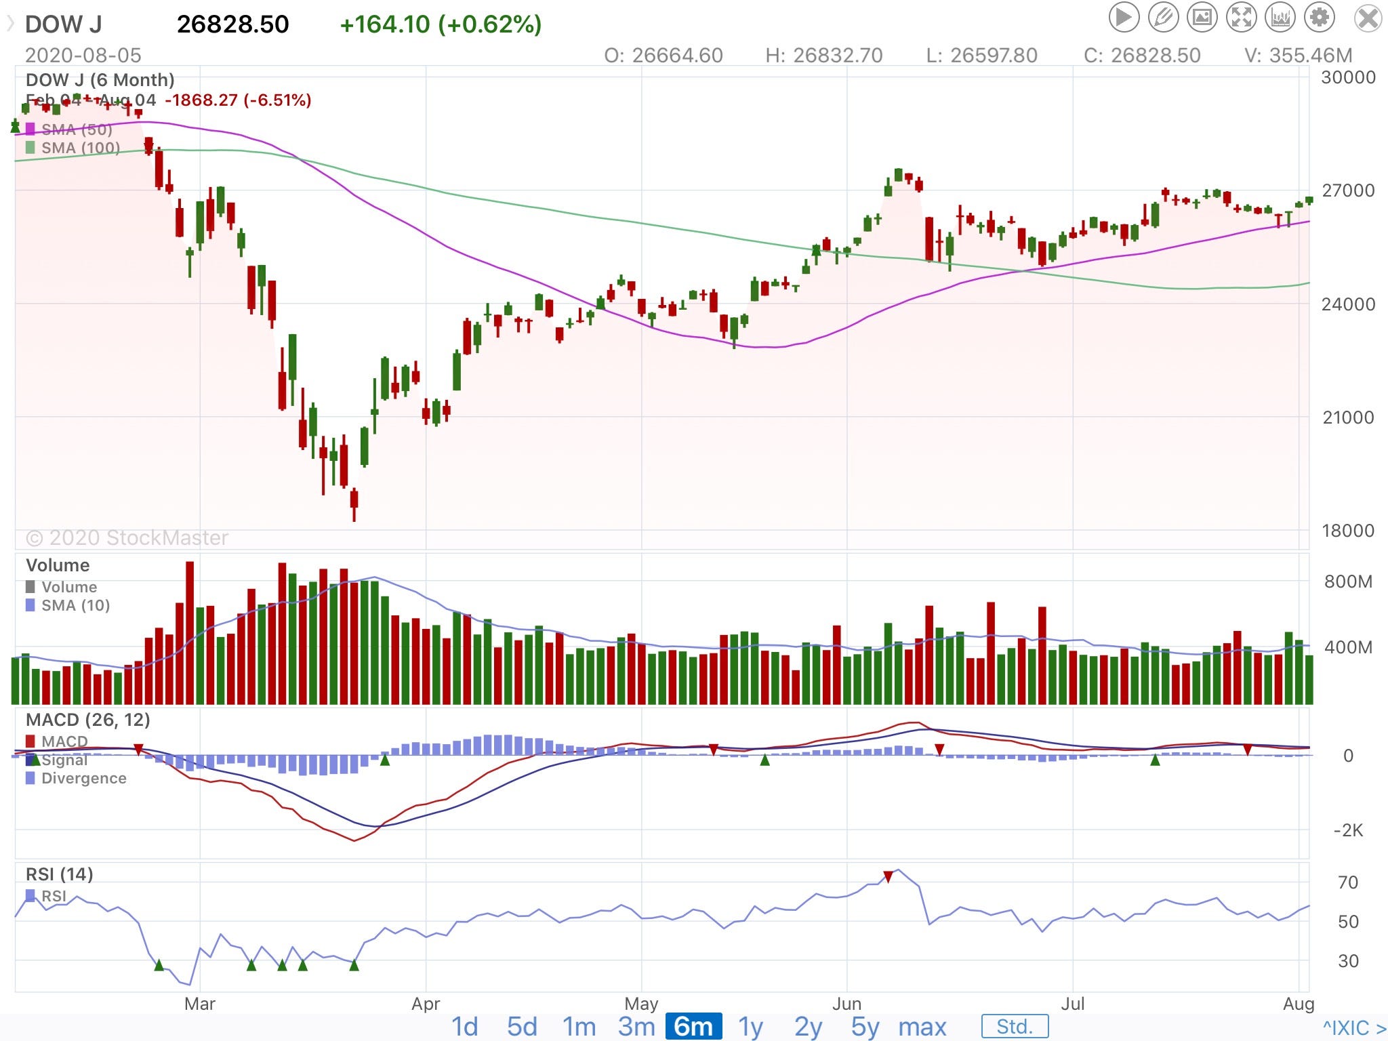Open the chart indicators icon
This screenshot has height=1041, width=1388.
(x=1280, y=18)
